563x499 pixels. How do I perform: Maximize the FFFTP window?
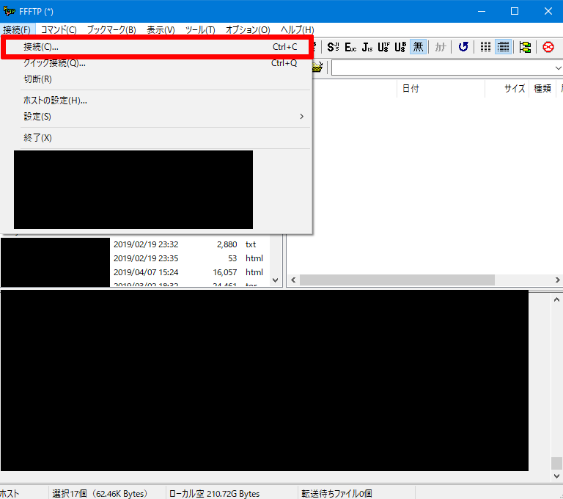point(515,11)
